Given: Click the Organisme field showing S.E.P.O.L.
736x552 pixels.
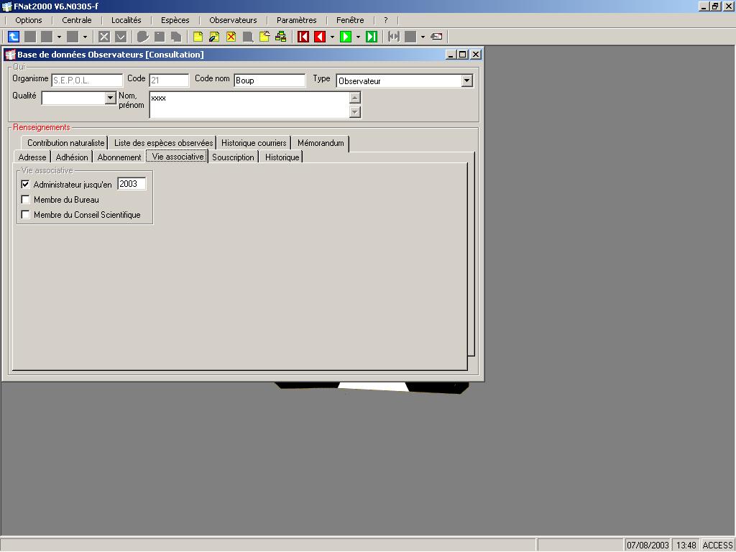Looking at the screenshot, I should tap(87, 80).
